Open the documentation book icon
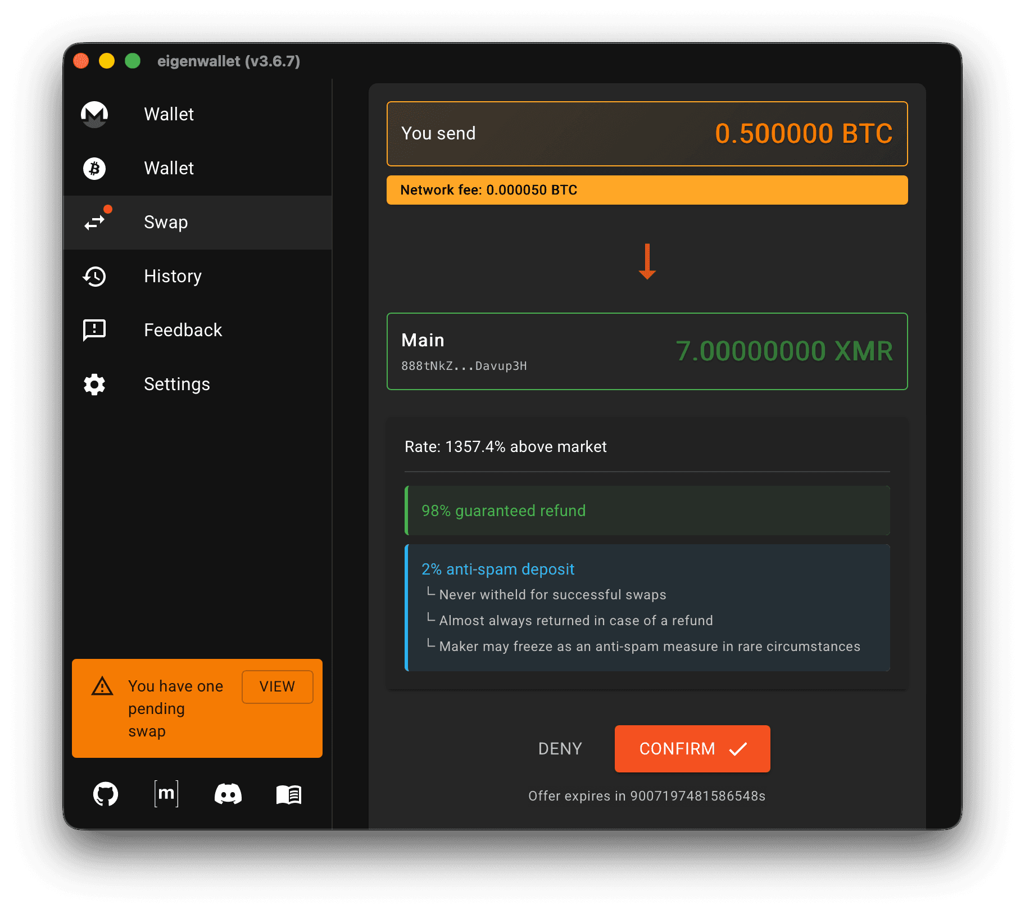This screenshot has height=913, width=1025. 289,794
